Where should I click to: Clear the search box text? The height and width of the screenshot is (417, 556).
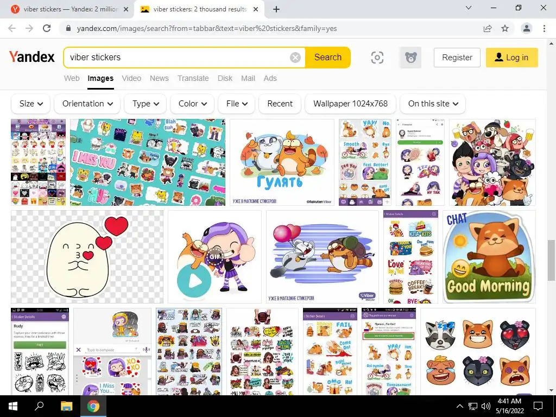[x=295, y=57]
